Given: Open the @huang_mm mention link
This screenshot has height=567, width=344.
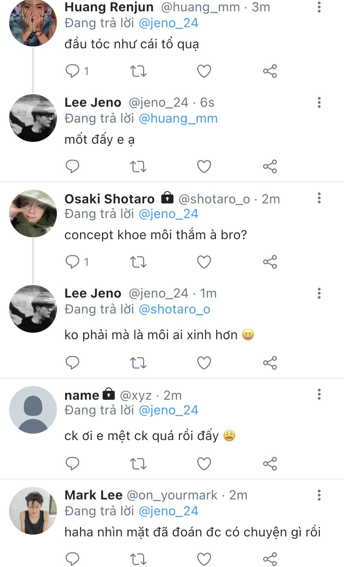Looking at the screenshot, I should point(178,119).
